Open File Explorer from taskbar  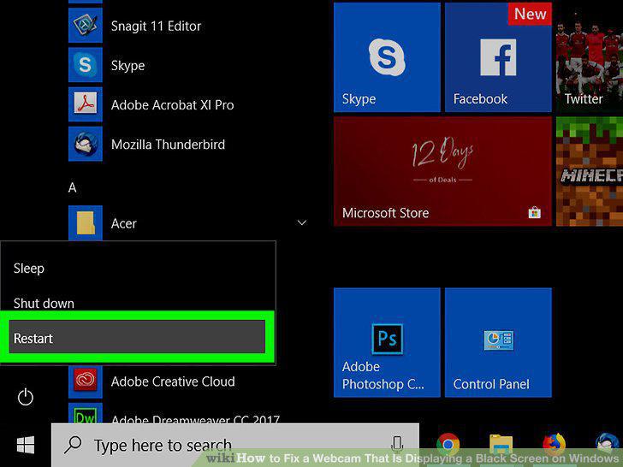501,445
